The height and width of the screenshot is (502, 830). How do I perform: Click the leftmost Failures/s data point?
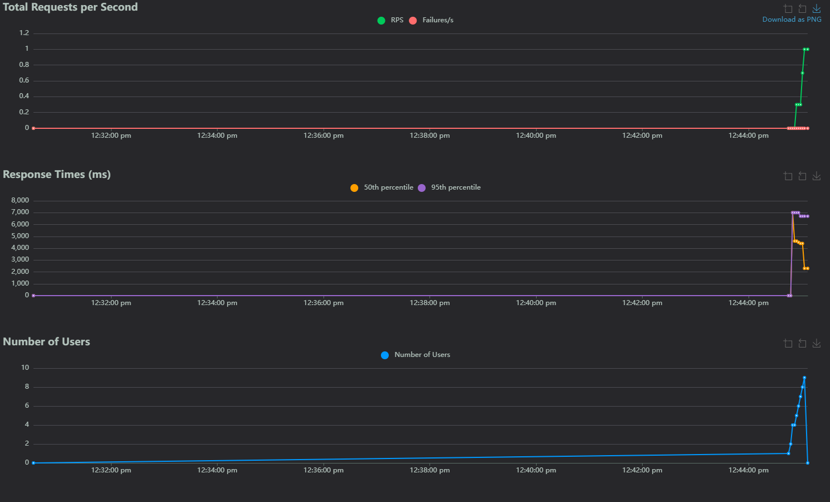(33, 128)
